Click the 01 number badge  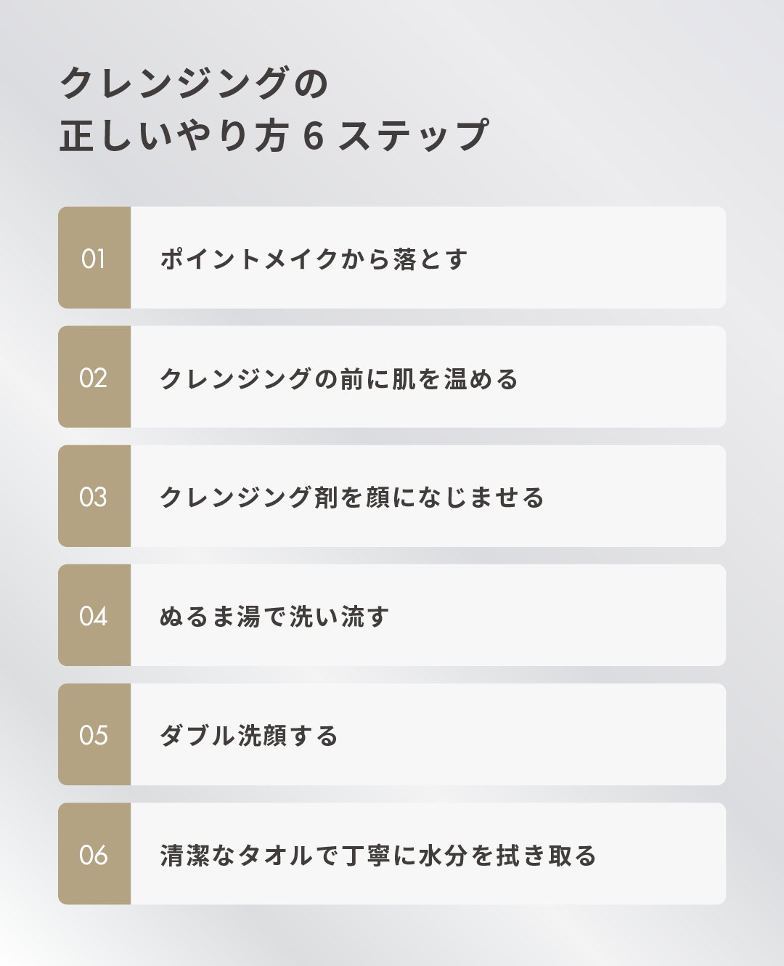point(94,258)
